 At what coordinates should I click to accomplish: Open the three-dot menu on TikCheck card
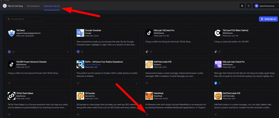tap(68, 52)
